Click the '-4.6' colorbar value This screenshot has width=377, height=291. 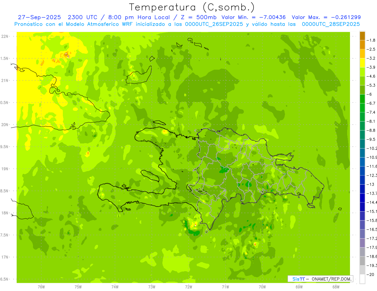pos(371,76)
